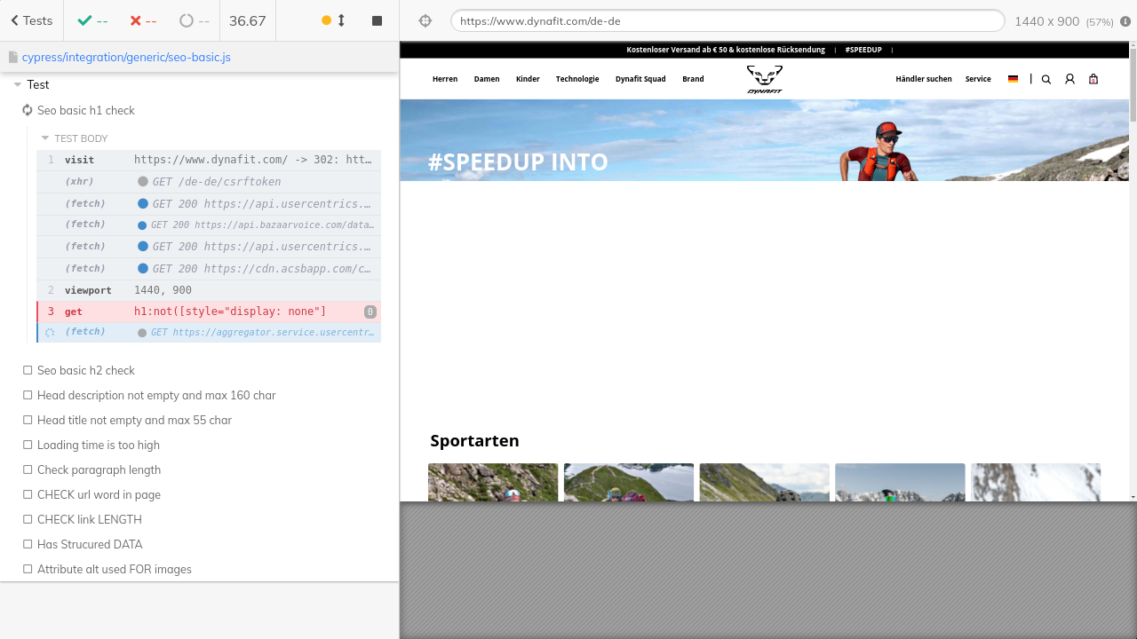Open the website search magnifier icon

click(x=1046, y=79)
